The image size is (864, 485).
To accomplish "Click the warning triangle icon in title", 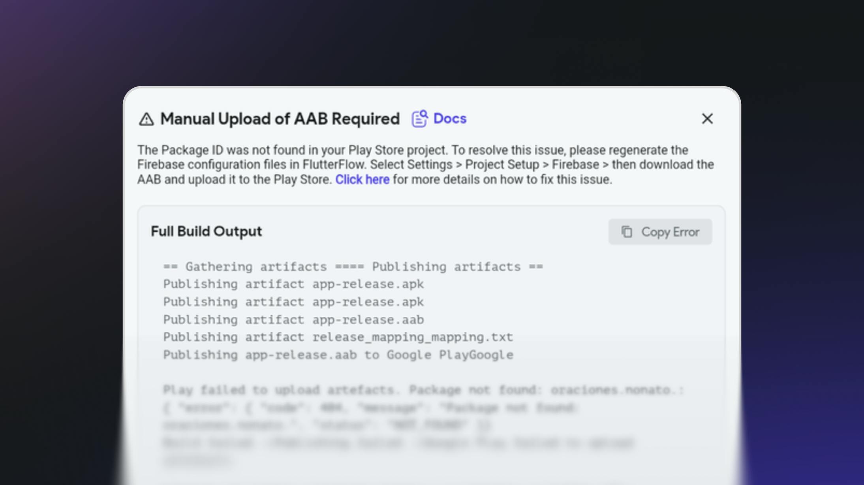I will tap(146, 119).
